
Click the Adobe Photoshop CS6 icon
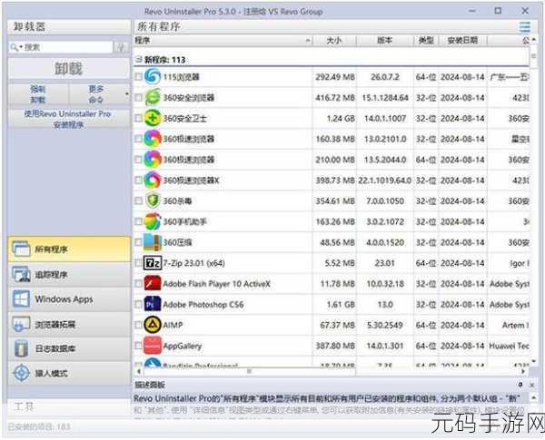153,304
